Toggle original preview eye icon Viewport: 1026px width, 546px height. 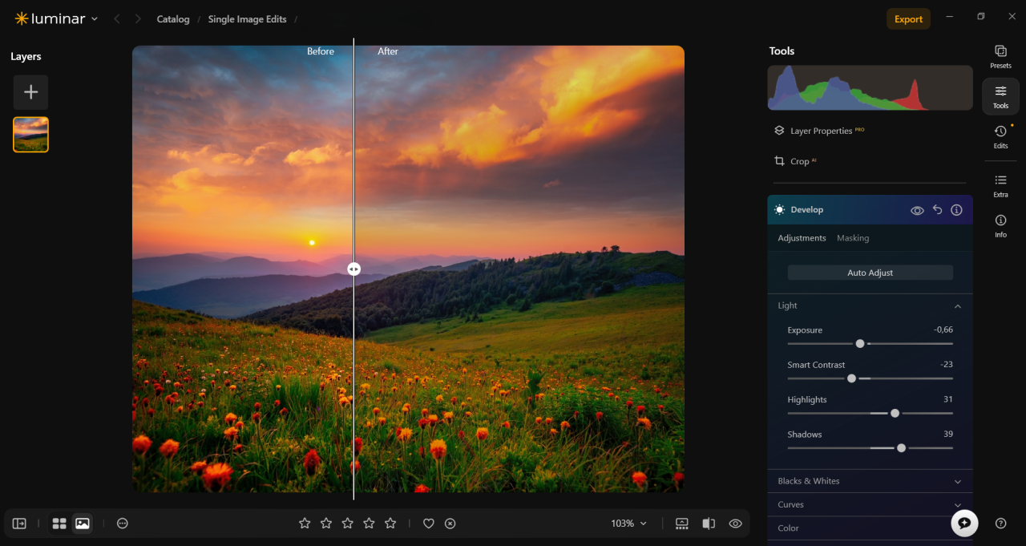point(735,524)
